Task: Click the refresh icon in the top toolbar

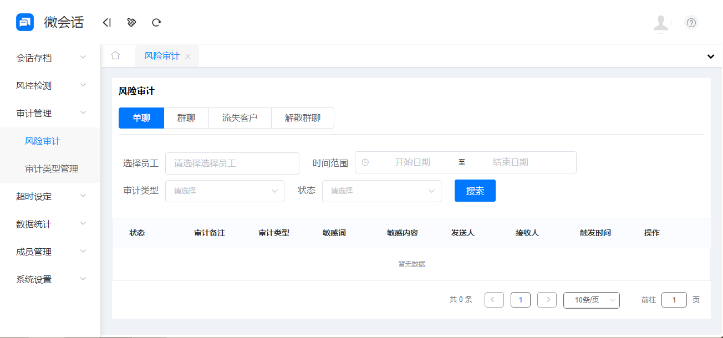Action: [156, 22]
